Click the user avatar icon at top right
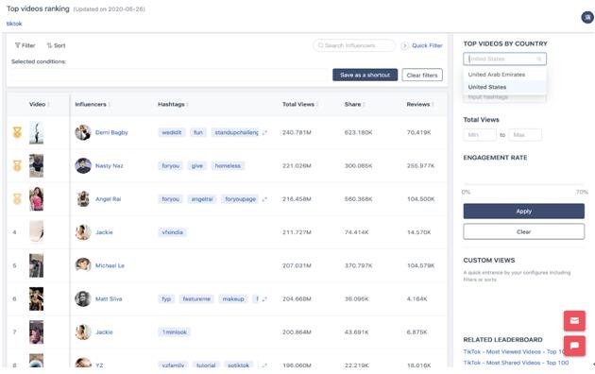Image resolution: width=595 pixels, height=374 pixels. (587, 17)
